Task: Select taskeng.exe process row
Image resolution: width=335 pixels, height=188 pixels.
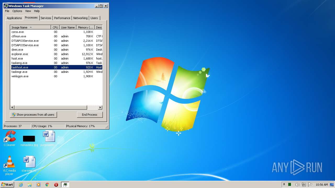Action: click(56, 63)
